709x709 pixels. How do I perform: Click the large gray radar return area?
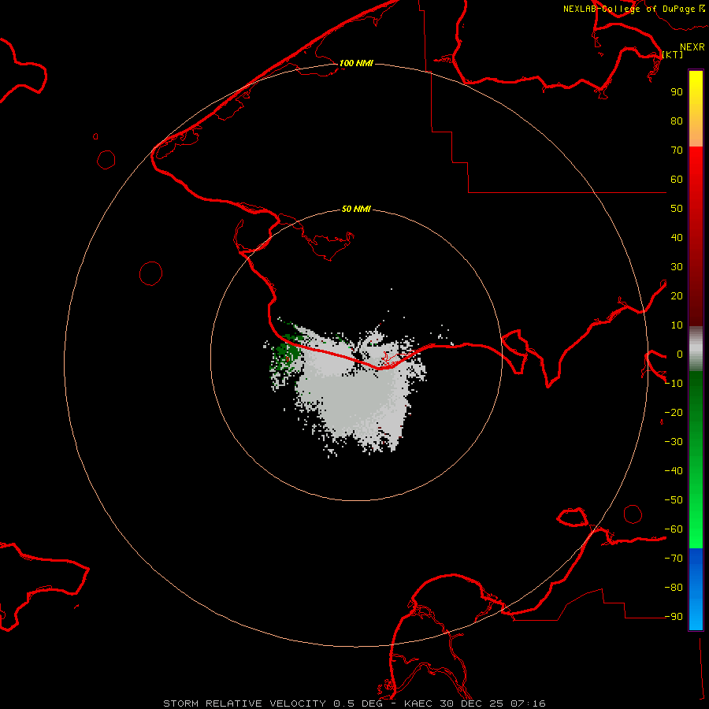coord(357,393)
